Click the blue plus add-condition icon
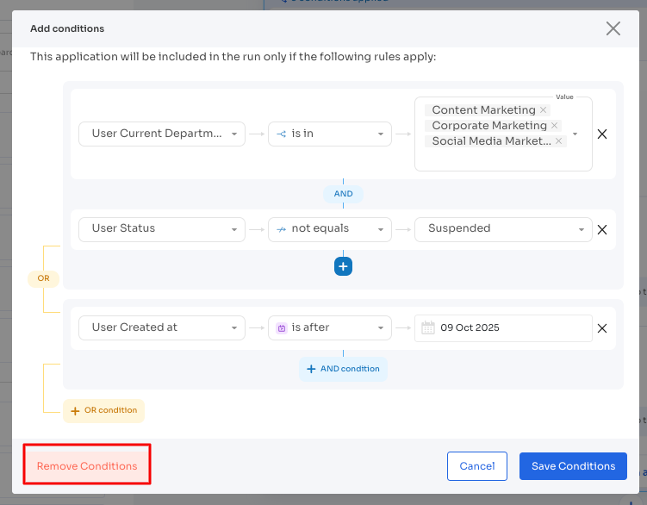Screen dimensions: 647x505 click(x=343, y=266)
